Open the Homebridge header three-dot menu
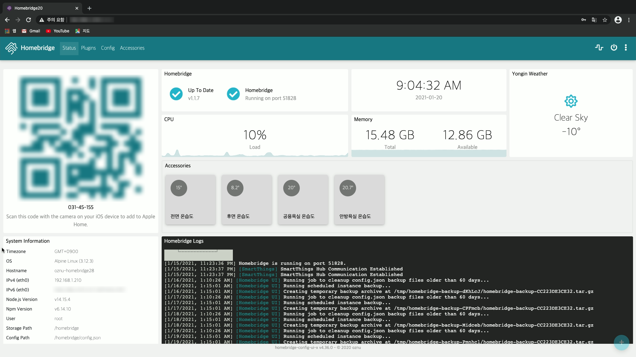Image resolution: width=636 pixels, height=357 pixels. point(626,48)
